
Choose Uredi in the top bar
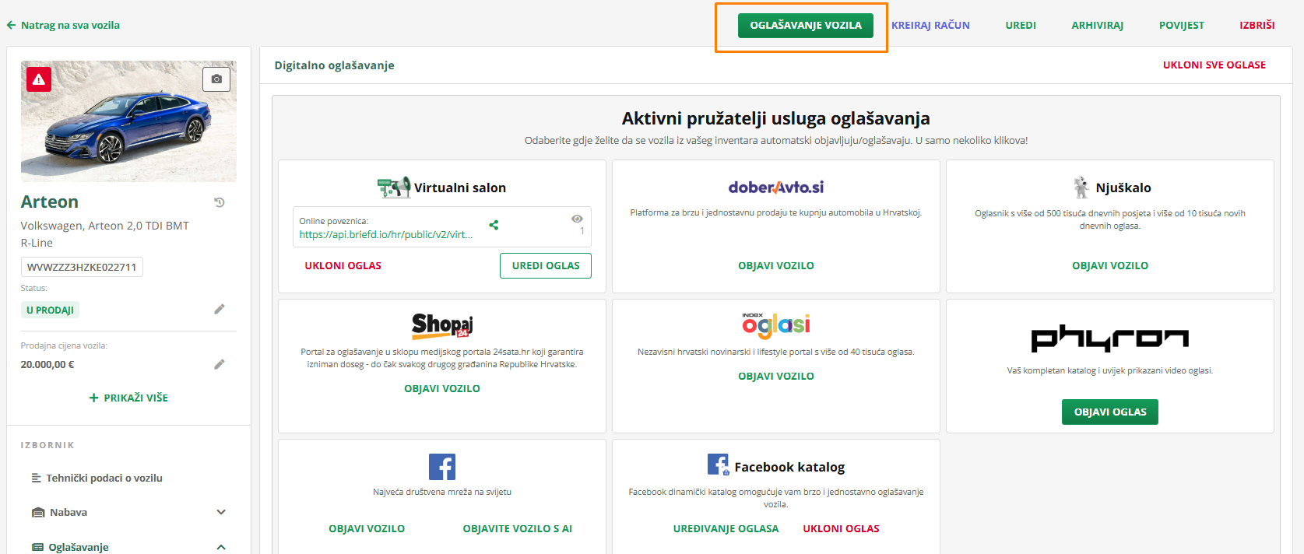coord(1021,25)
